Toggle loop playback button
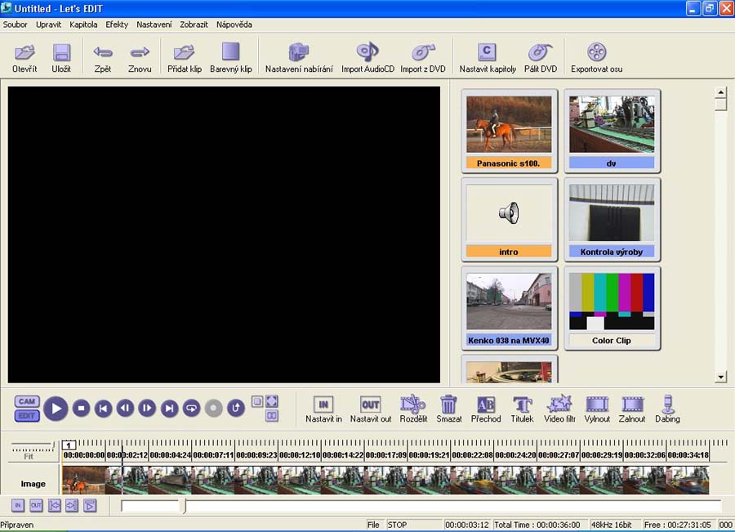Image resolution: width=735 pixels, height=532 pixels. tap(192, 409)
